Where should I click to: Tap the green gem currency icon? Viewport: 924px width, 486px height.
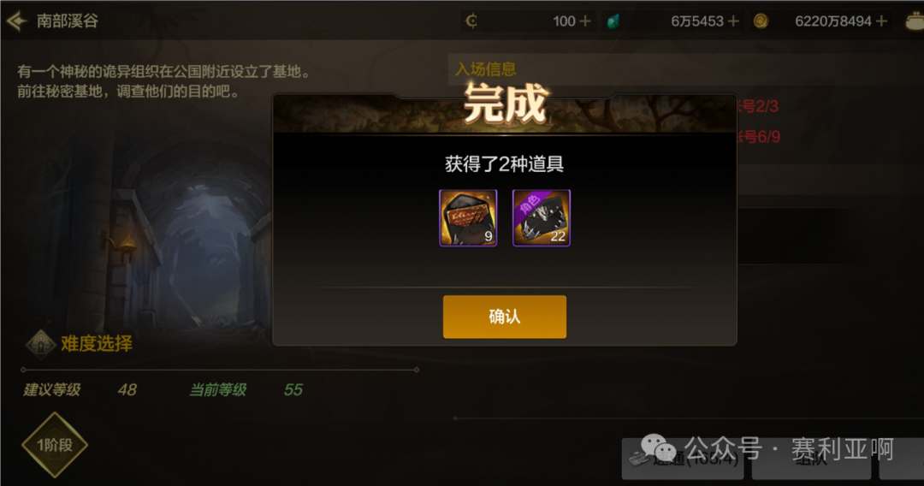[613, 21]
